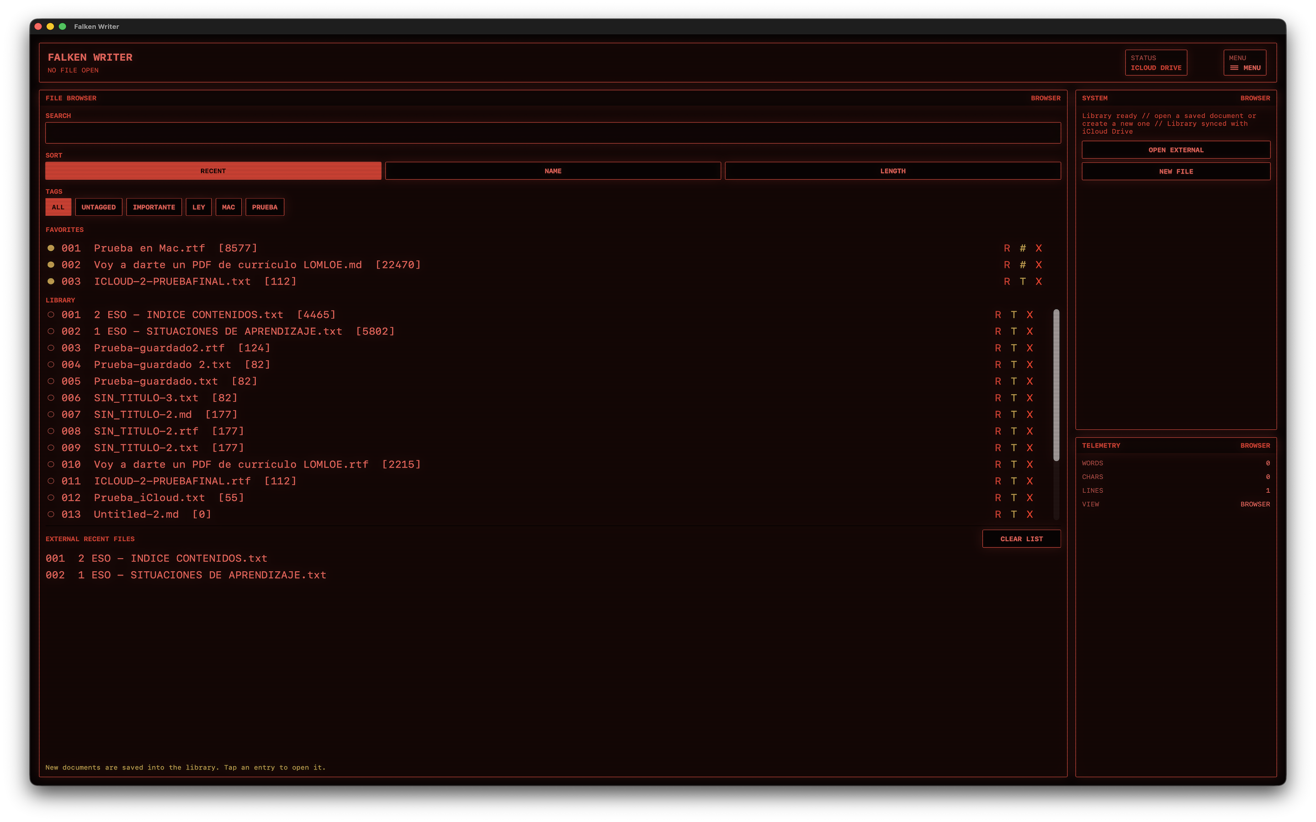The height and width of the screenshot is (822, 1316).
Task: Sort files by Name
Action: pos(552,171)
